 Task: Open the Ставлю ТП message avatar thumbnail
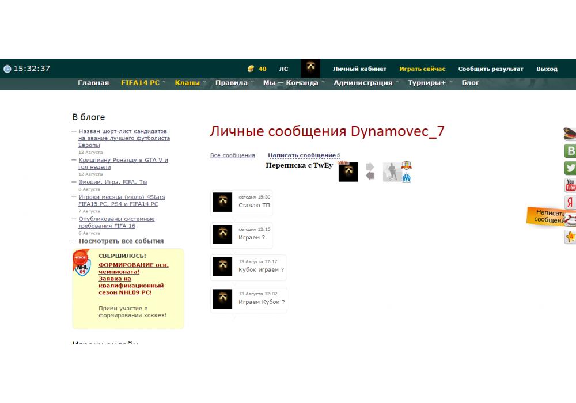tap(222, 202)
